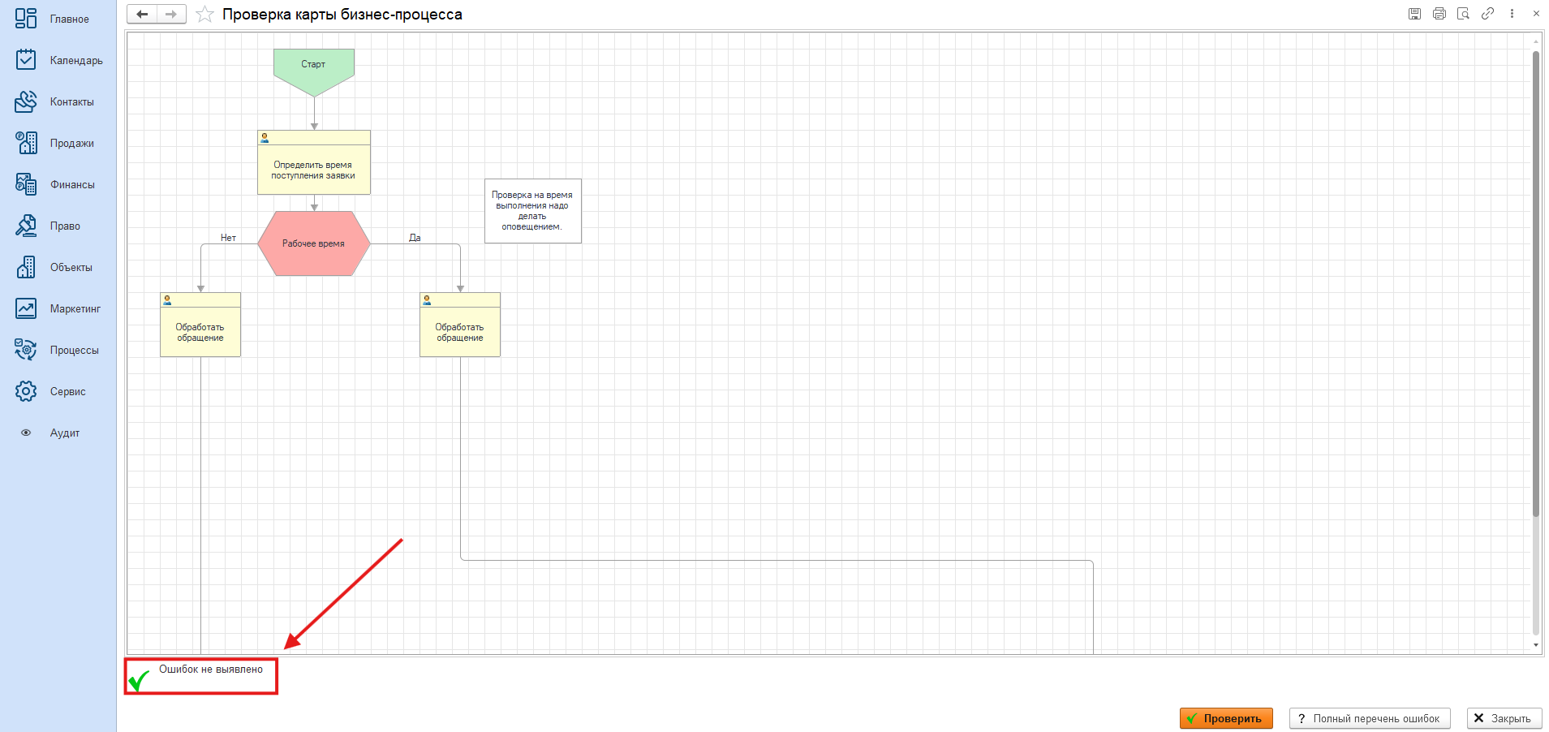Click the scrollbar down arrow
This screenshot has height=732, width=1549.
tap(1536, 646)
